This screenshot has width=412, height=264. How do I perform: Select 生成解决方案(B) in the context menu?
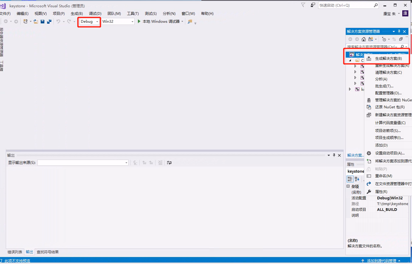click(x=388, y=59)
